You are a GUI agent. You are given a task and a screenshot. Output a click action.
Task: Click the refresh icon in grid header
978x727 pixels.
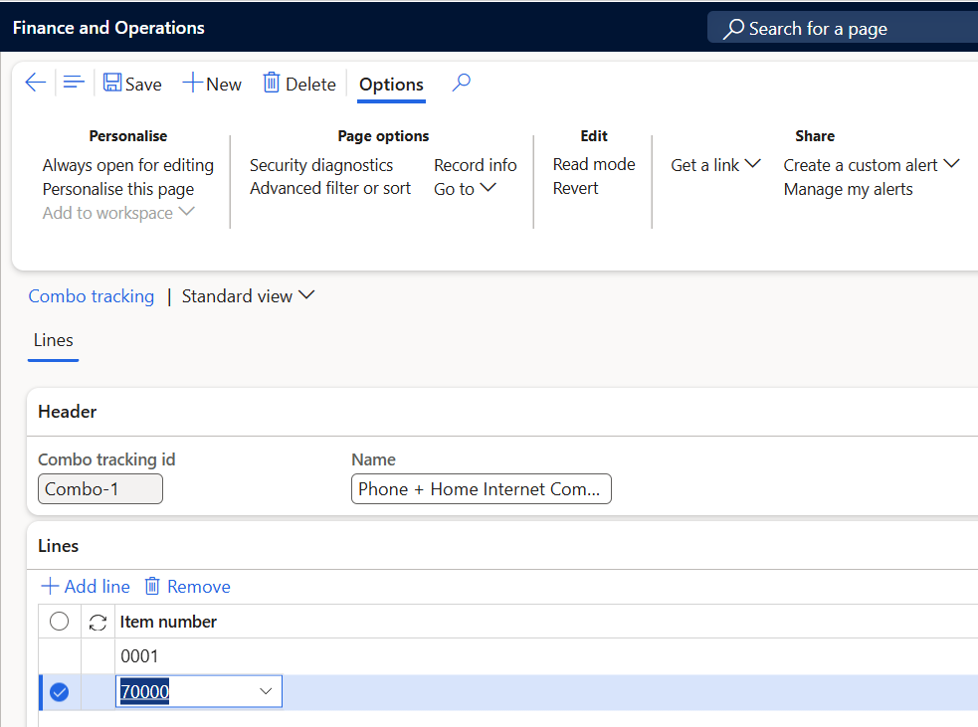98,622
